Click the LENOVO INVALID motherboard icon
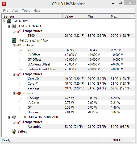Image resolution: width=137 pixels, height=144 pixels. (14, 26)
